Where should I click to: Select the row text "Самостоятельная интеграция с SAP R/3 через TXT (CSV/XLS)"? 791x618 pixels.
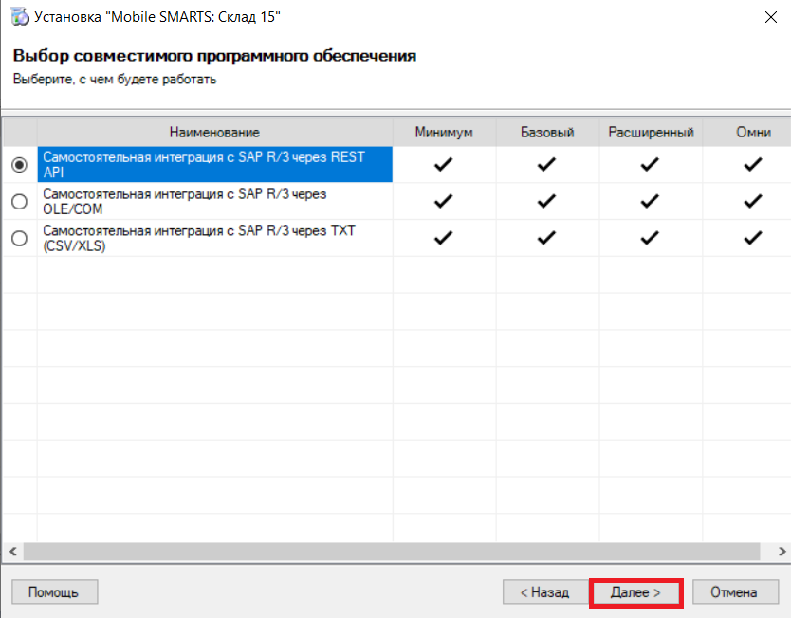215,238
